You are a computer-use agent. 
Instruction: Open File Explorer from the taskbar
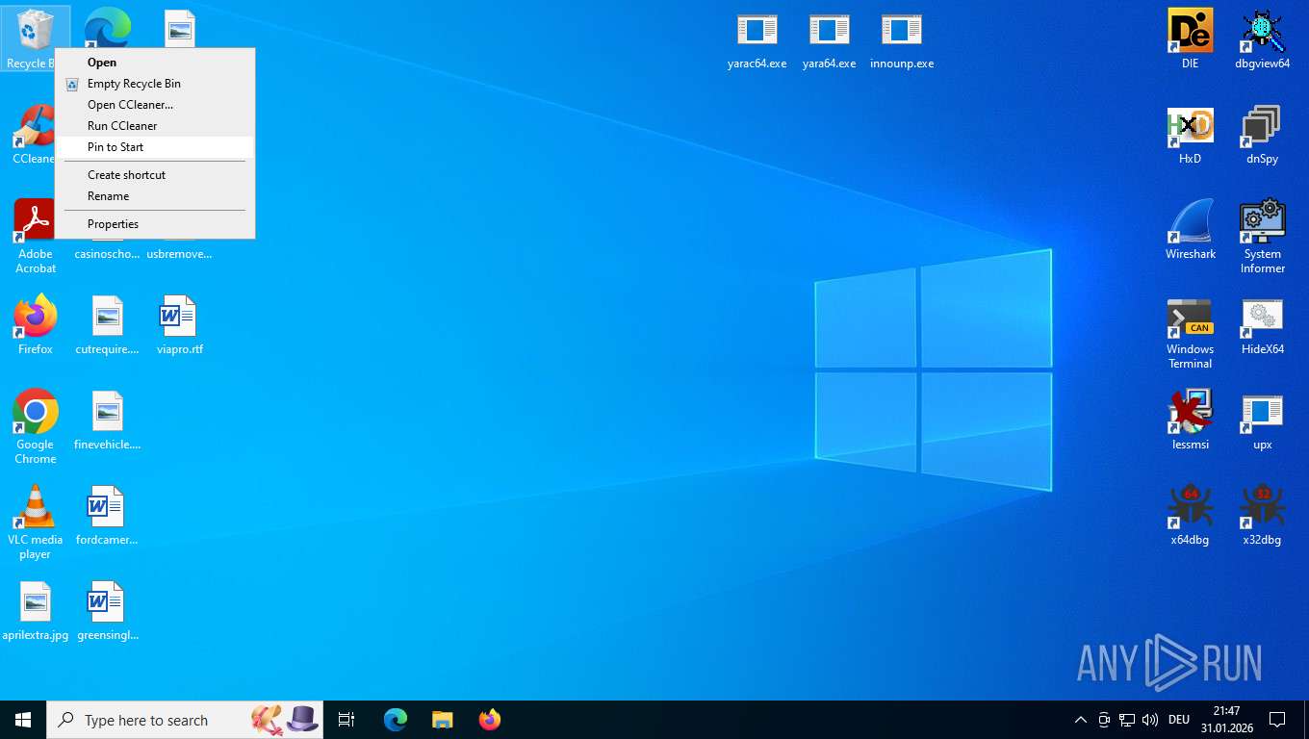tap(442, 720)
